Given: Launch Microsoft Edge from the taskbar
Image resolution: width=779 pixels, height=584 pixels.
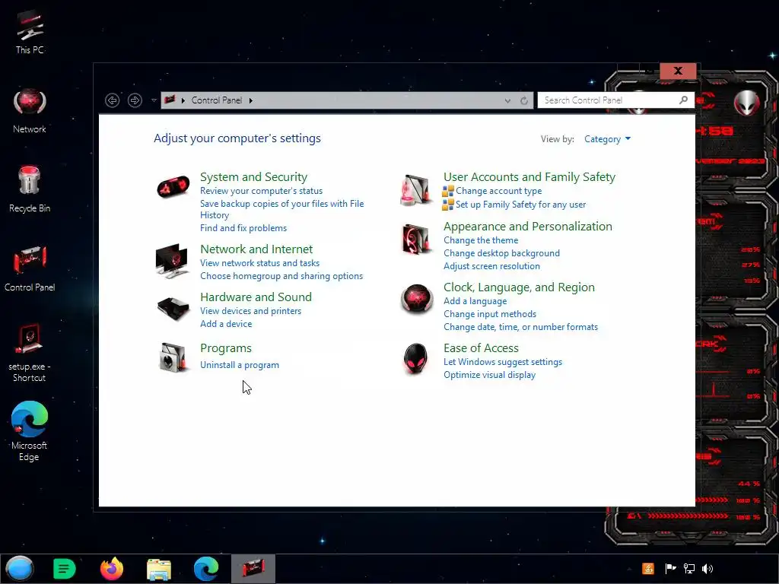Looking at the screenshot, I should [x=206, y=569].
